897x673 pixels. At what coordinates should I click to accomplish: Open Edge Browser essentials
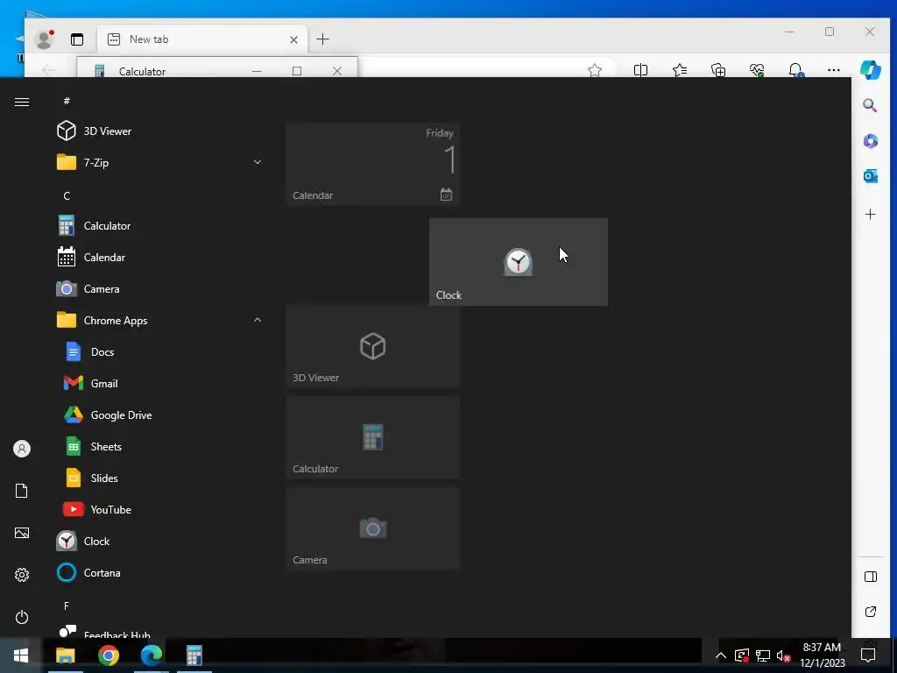(757, 70)
